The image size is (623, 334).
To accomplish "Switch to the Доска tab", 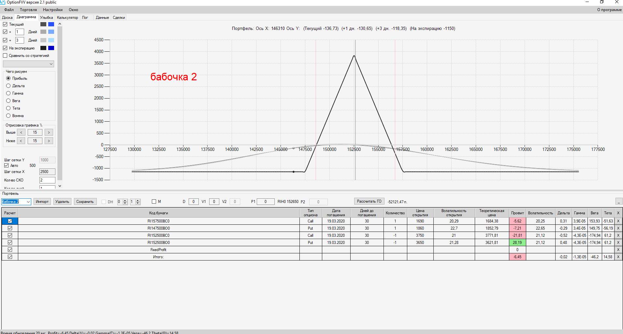I will coord(7,18).
